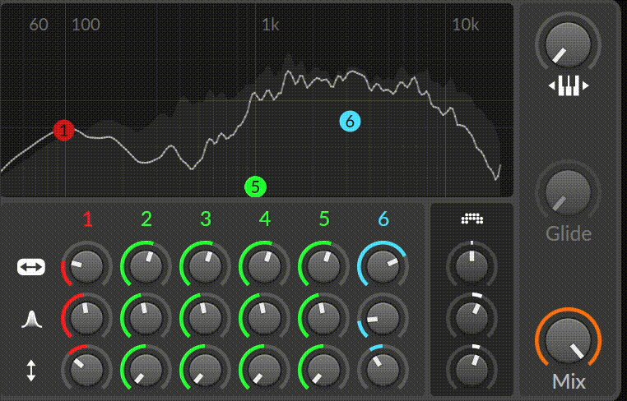Toggle band 6 using its blue number label
The height and width of the screenshot is (401, 627).
click(x=383, y=219)
